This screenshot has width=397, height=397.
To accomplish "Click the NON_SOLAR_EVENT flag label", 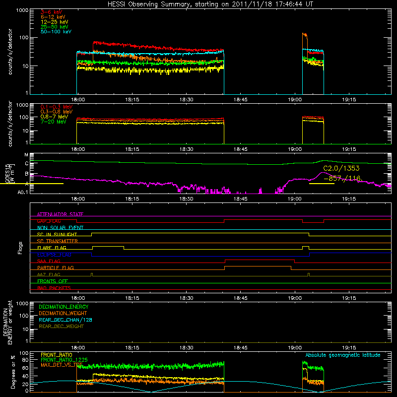I will 60,228.
